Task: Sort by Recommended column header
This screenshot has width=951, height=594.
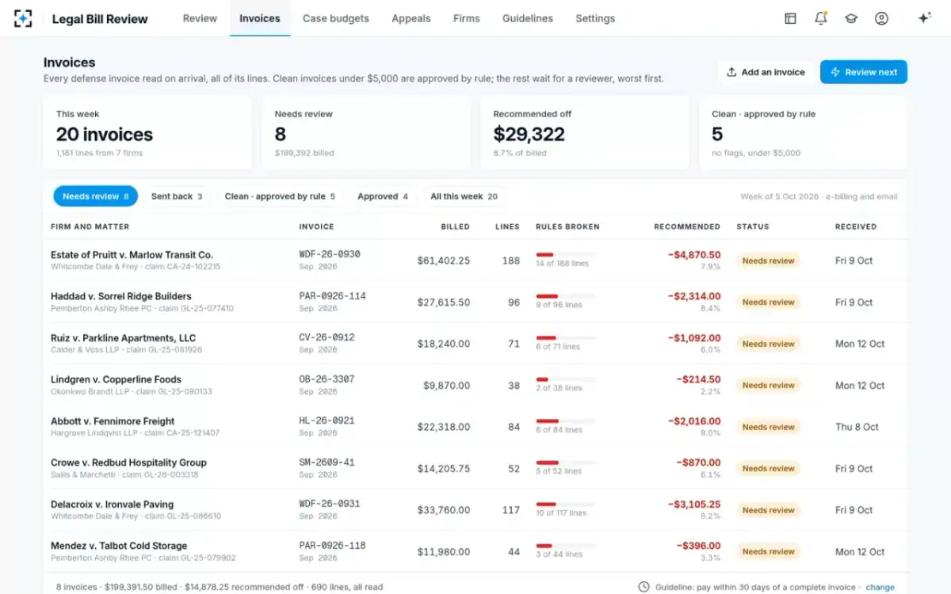Action: pyautogui.click(x=687, y=227)
